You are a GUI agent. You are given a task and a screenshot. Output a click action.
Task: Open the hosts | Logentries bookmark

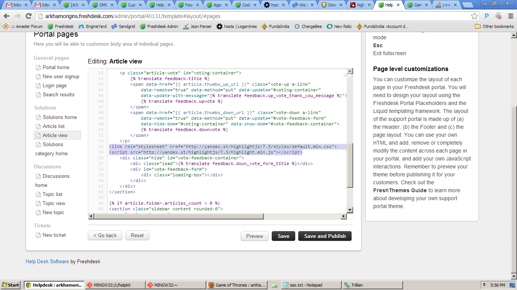point(237,26)
